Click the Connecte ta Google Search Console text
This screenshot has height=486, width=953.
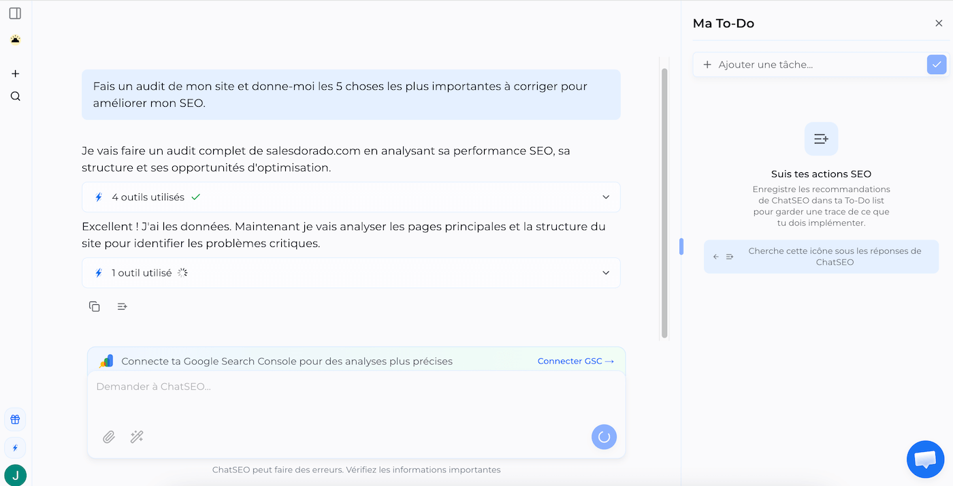click(287, 361)
